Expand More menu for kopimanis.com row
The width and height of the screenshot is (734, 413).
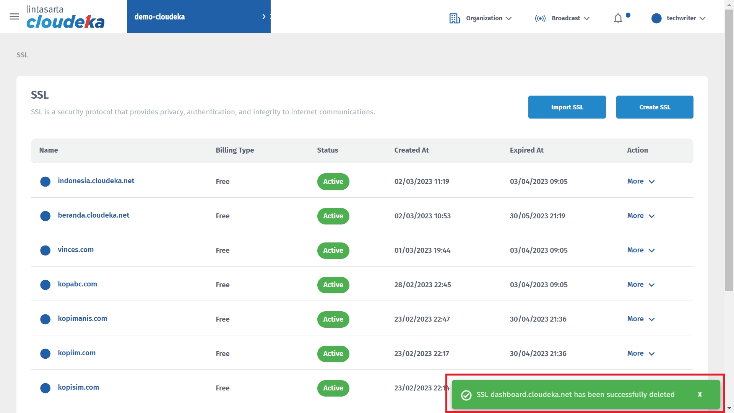[x=641, y=319]
